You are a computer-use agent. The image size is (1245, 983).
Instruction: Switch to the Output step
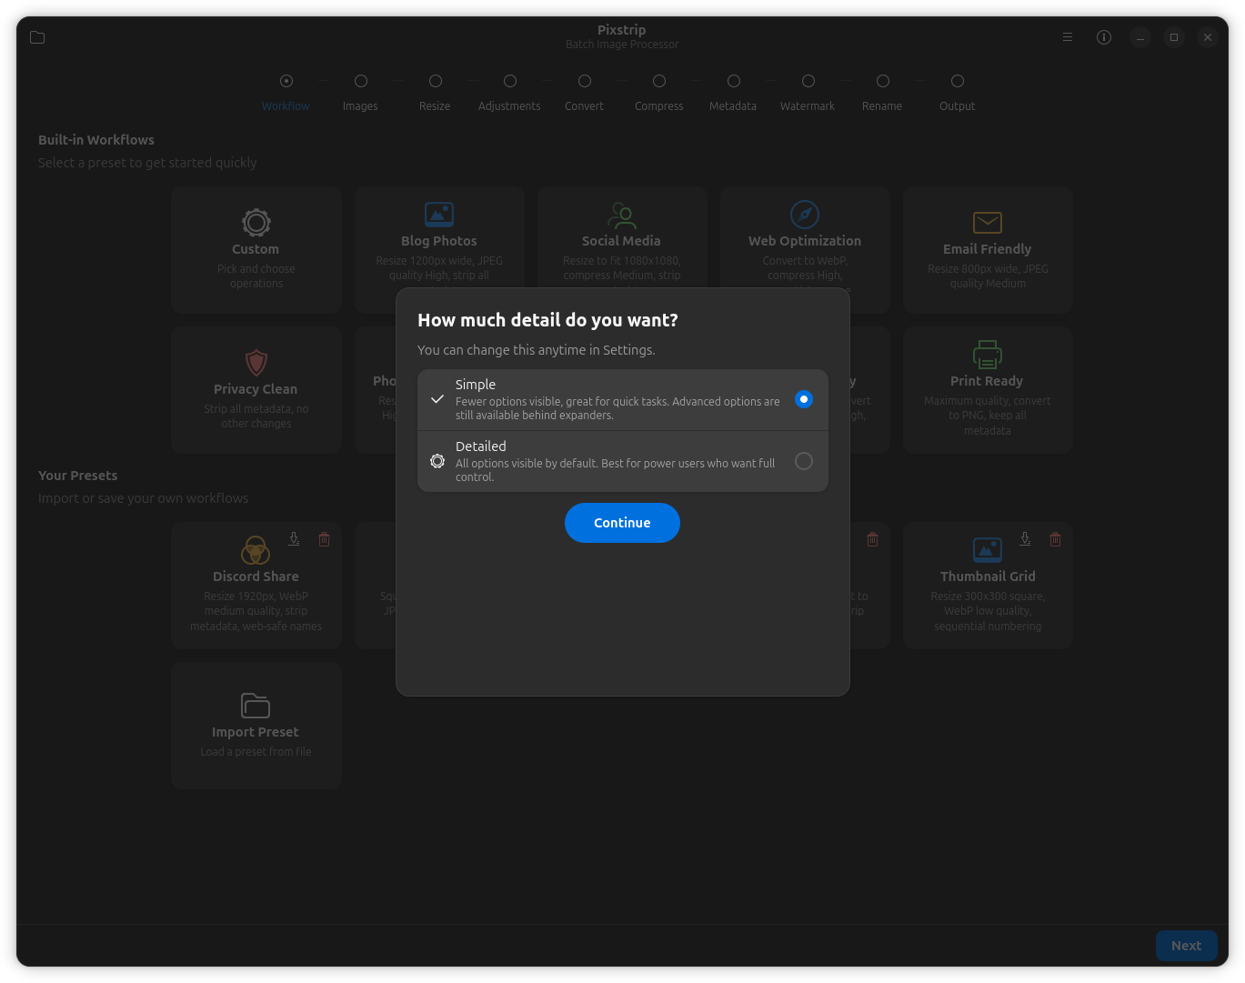957,82
